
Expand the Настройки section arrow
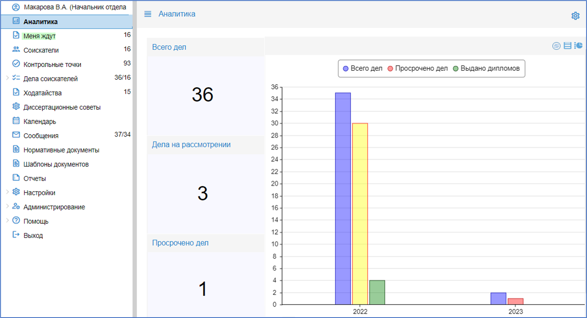[x=7, y=192]
